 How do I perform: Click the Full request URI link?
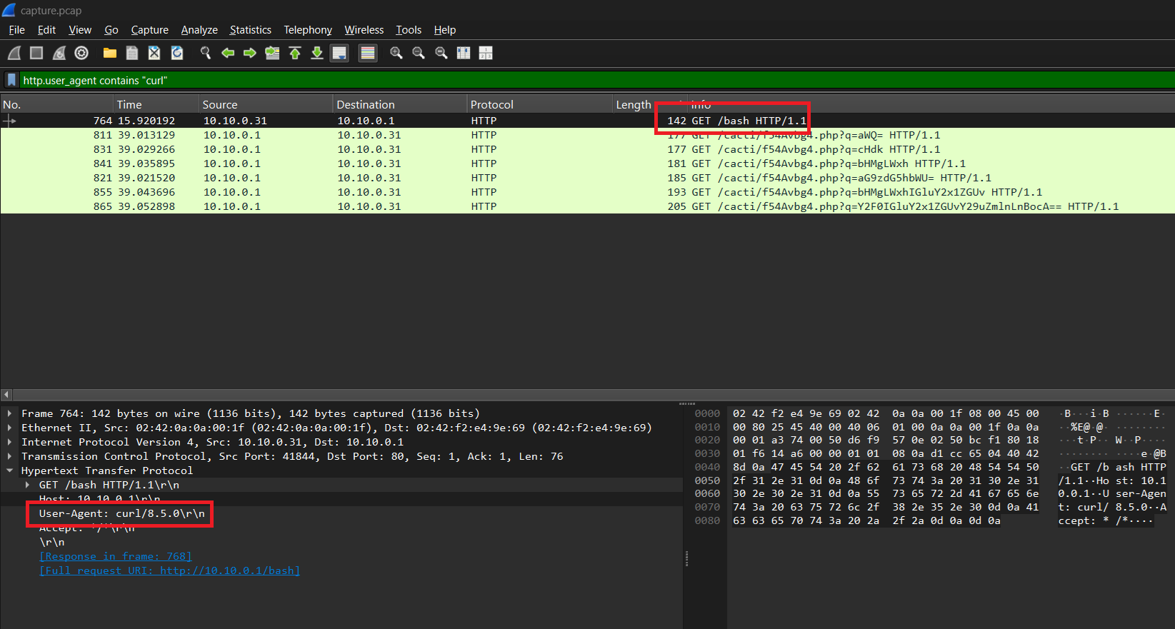tap(170, 570)
